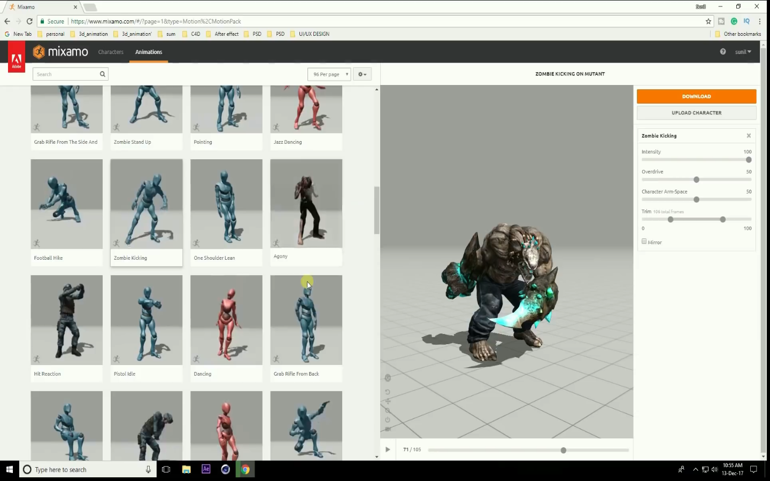Open the gear settings dropdown

(x=362, y=74)
